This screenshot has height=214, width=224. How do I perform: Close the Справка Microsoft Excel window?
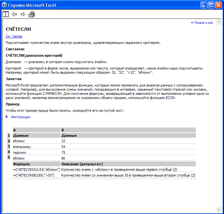tap(219, 5)
